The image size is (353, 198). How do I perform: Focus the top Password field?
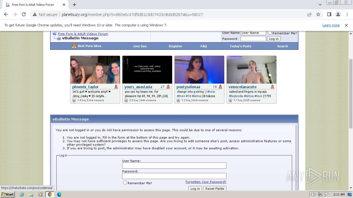(x=253, y=39)
